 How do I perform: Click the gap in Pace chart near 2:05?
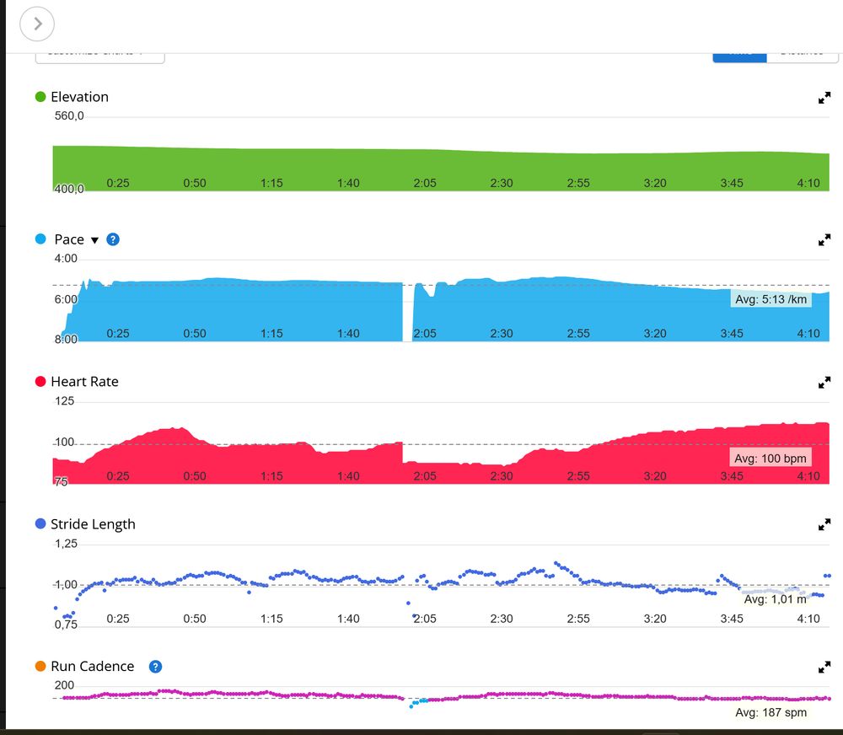click(408, 312)
